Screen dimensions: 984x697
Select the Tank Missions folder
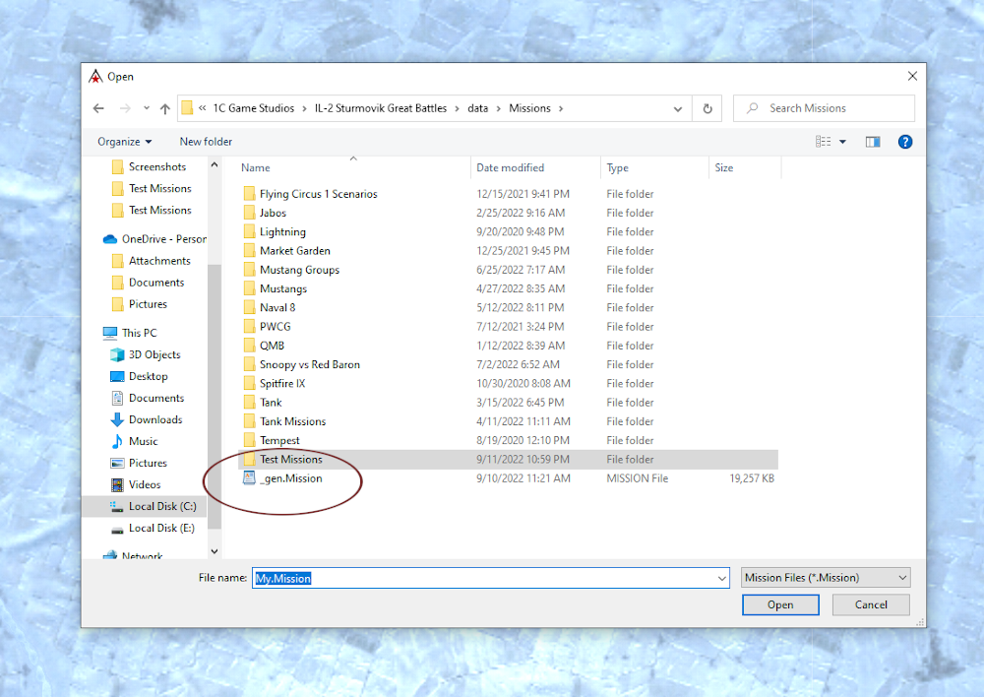point(292,421)
